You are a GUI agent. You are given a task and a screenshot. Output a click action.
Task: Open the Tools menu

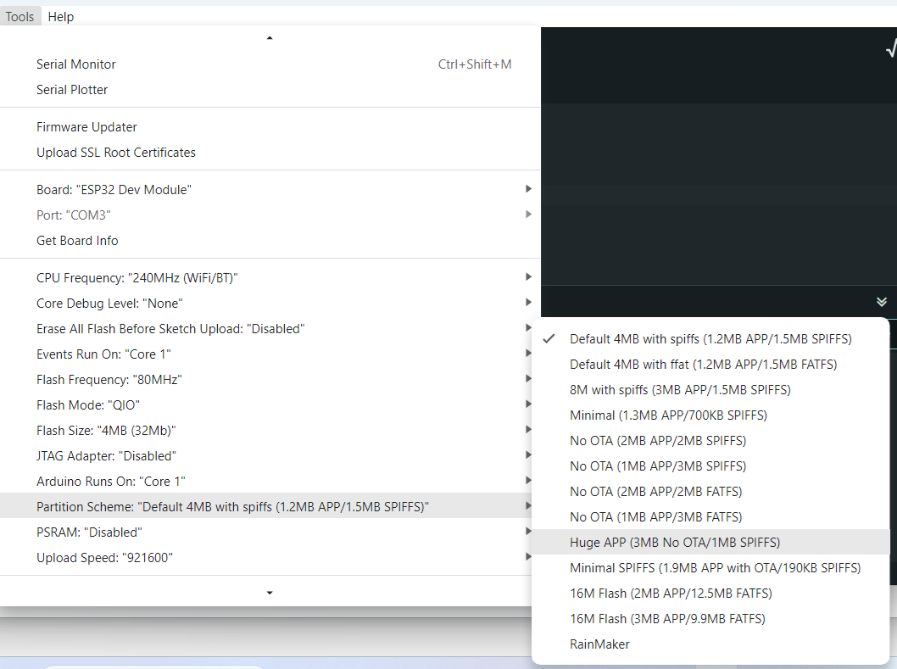click(19, 17)
